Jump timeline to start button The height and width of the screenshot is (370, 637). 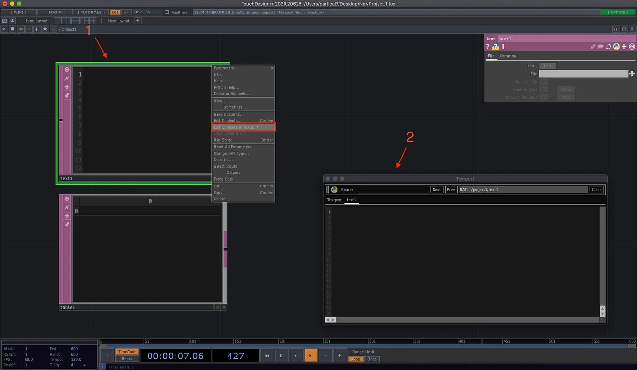coord(267,356)
